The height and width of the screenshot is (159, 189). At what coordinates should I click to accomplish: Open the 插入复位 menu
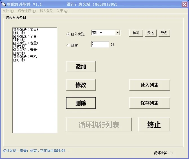(46, 11)
